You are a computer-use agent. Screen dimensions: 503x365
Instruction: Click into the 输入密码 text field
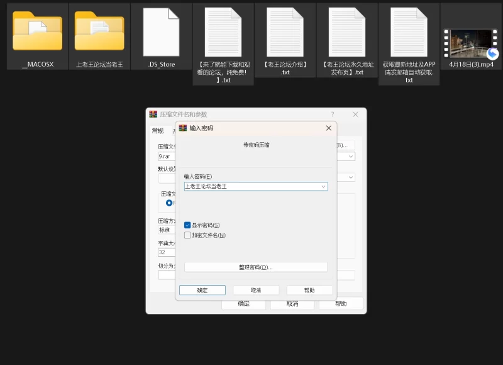click(x=251, y=187)
